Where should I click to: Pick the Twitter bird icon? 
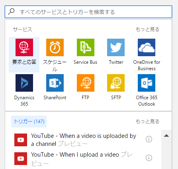(116, 47)
